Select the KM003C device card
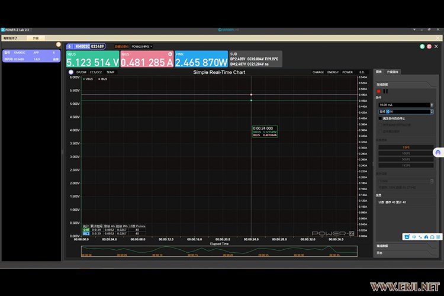The height and width of the screenshot is (296, 444). coord(31,56)
